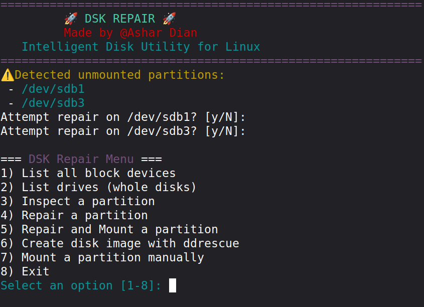The height and width of the screenshot is (307, 424).
Task: Click menu line '3) Inspect a partition'
Action: [x=78, y=201]
